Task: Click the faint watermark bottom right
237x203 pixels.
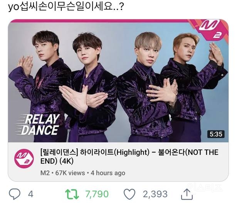Action: coord(205,188)
